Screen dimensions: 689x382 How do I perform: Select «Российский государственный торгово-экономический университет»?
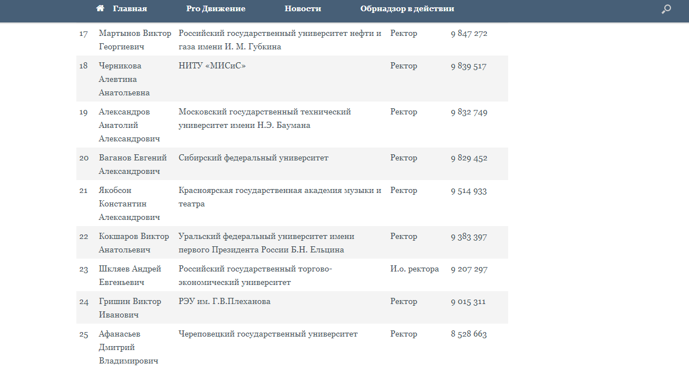(255, 275)
